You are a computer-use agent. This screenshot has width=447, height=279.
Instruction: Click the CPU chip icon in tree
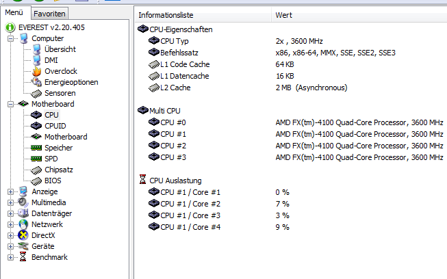coord(36,115)
